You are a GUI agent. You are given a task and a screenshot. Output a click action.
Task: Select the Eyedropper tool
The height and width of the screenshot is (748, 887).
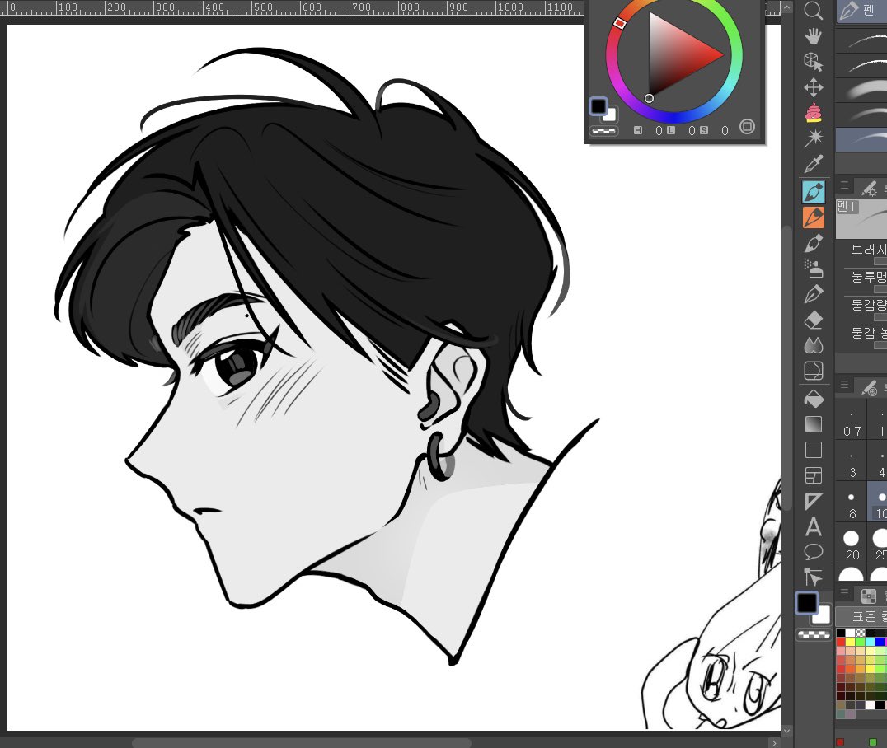pyautogui.click(x=813, y=164)
